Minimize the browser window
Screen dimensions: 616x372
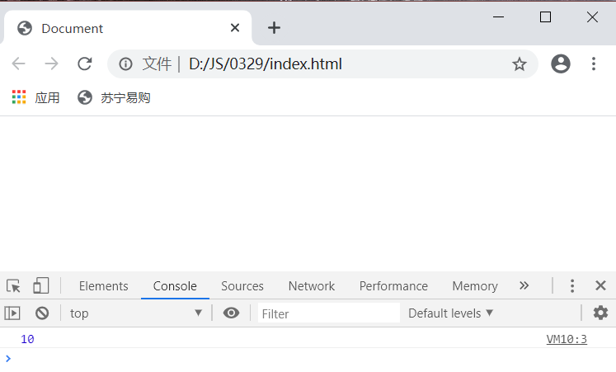498,16
